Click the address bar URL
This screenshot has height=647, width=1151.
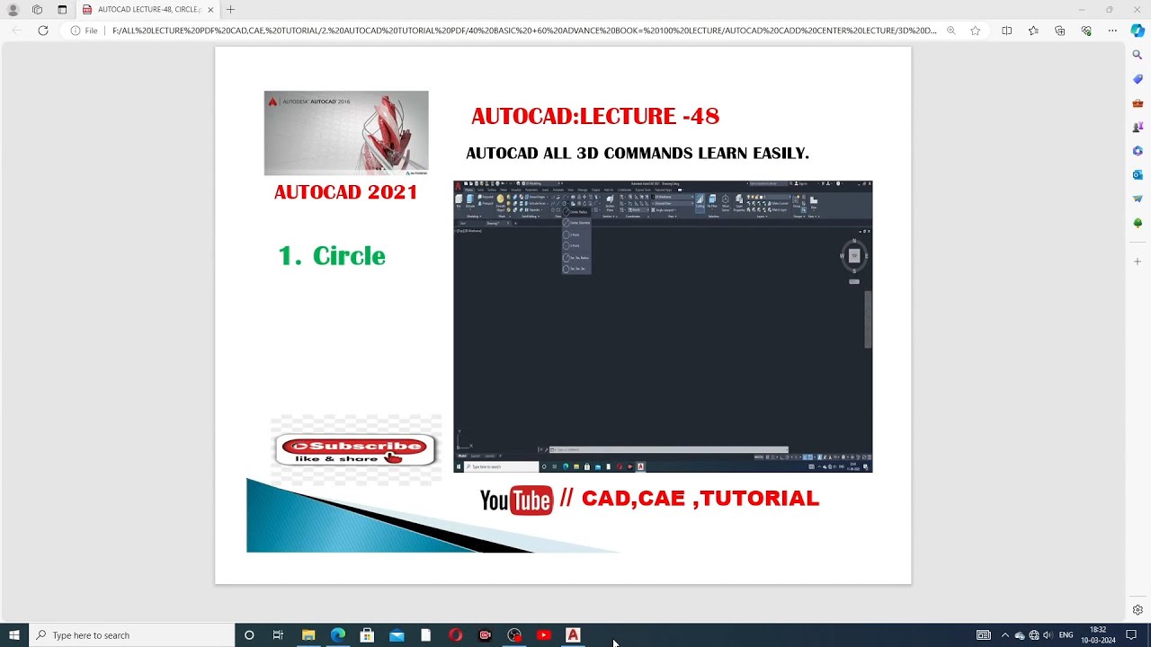pos(524,31)
